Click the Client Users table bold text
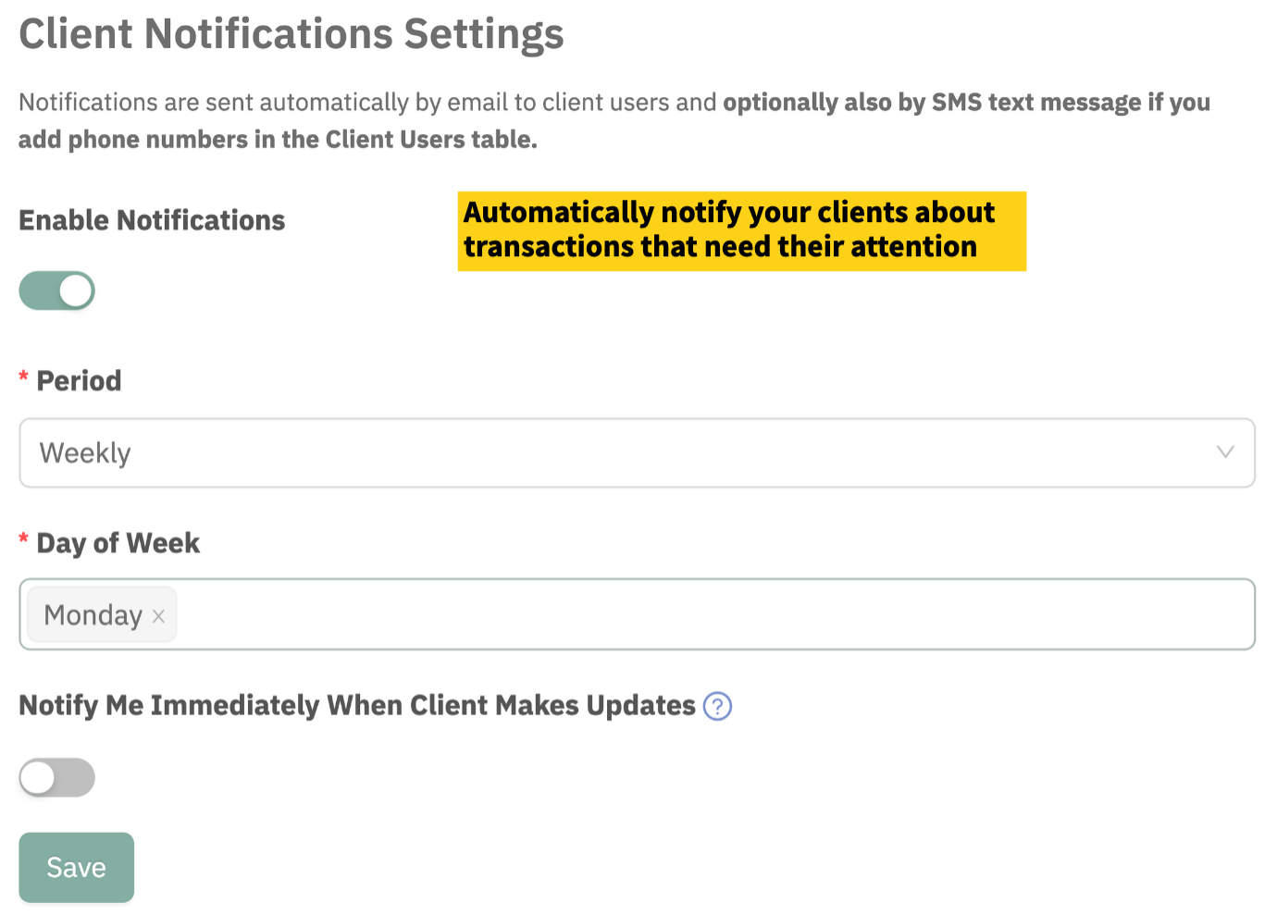Image resolution: width=1277 pixels, height=915 pixels. [x=407, y=140]
